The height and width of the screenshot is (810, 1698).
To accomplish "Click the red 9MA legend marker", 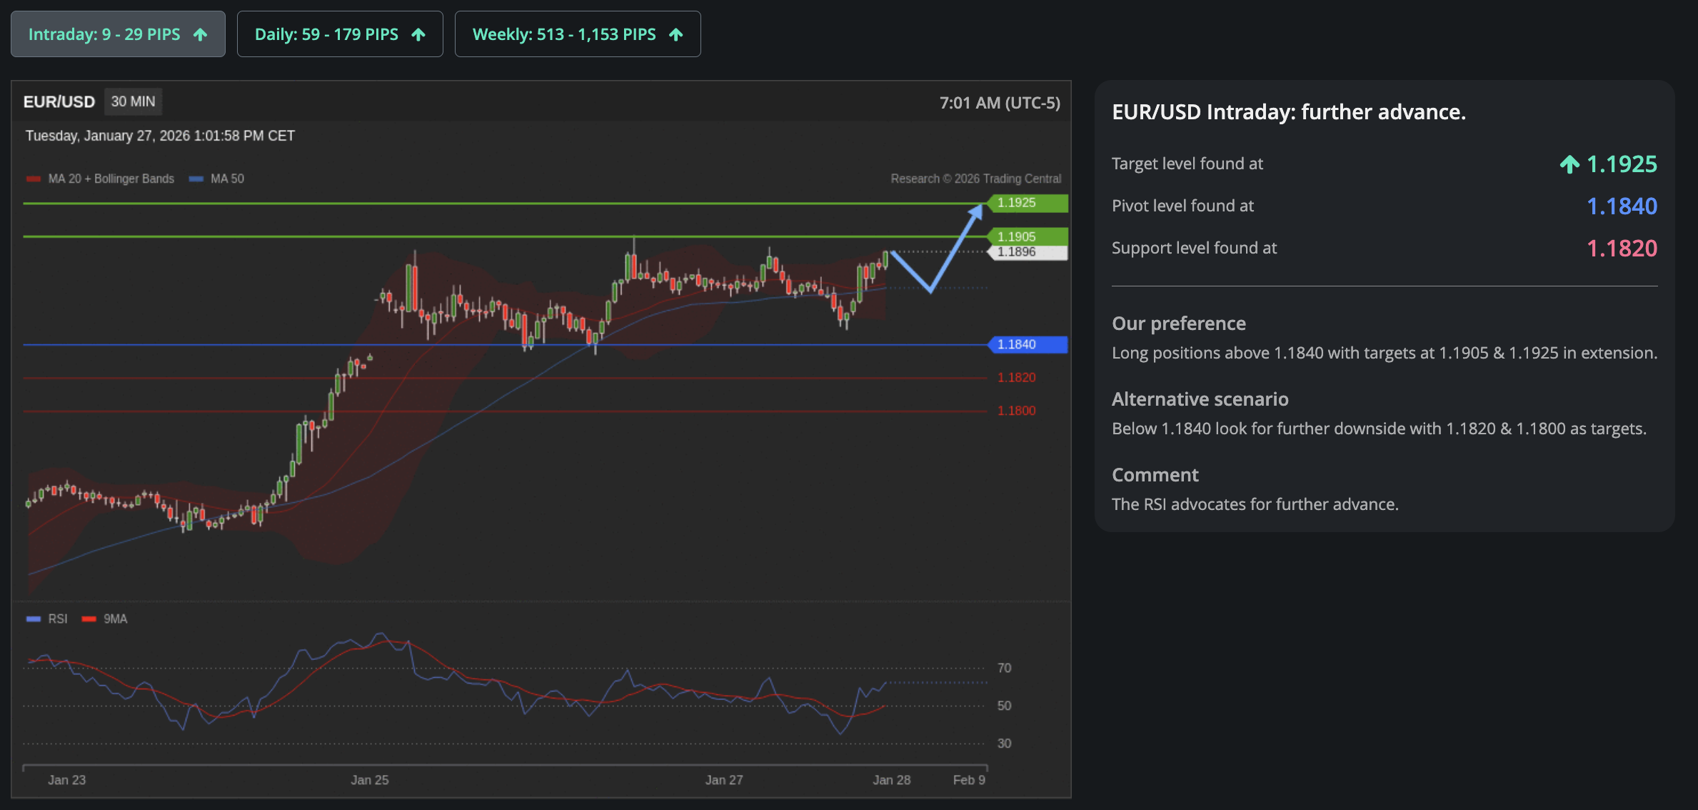I will tap(89, 619).
